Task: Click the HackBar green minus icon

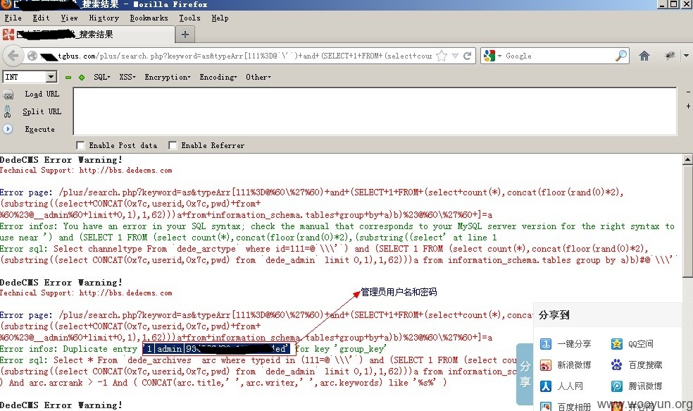Action: (x=68, y=78)
